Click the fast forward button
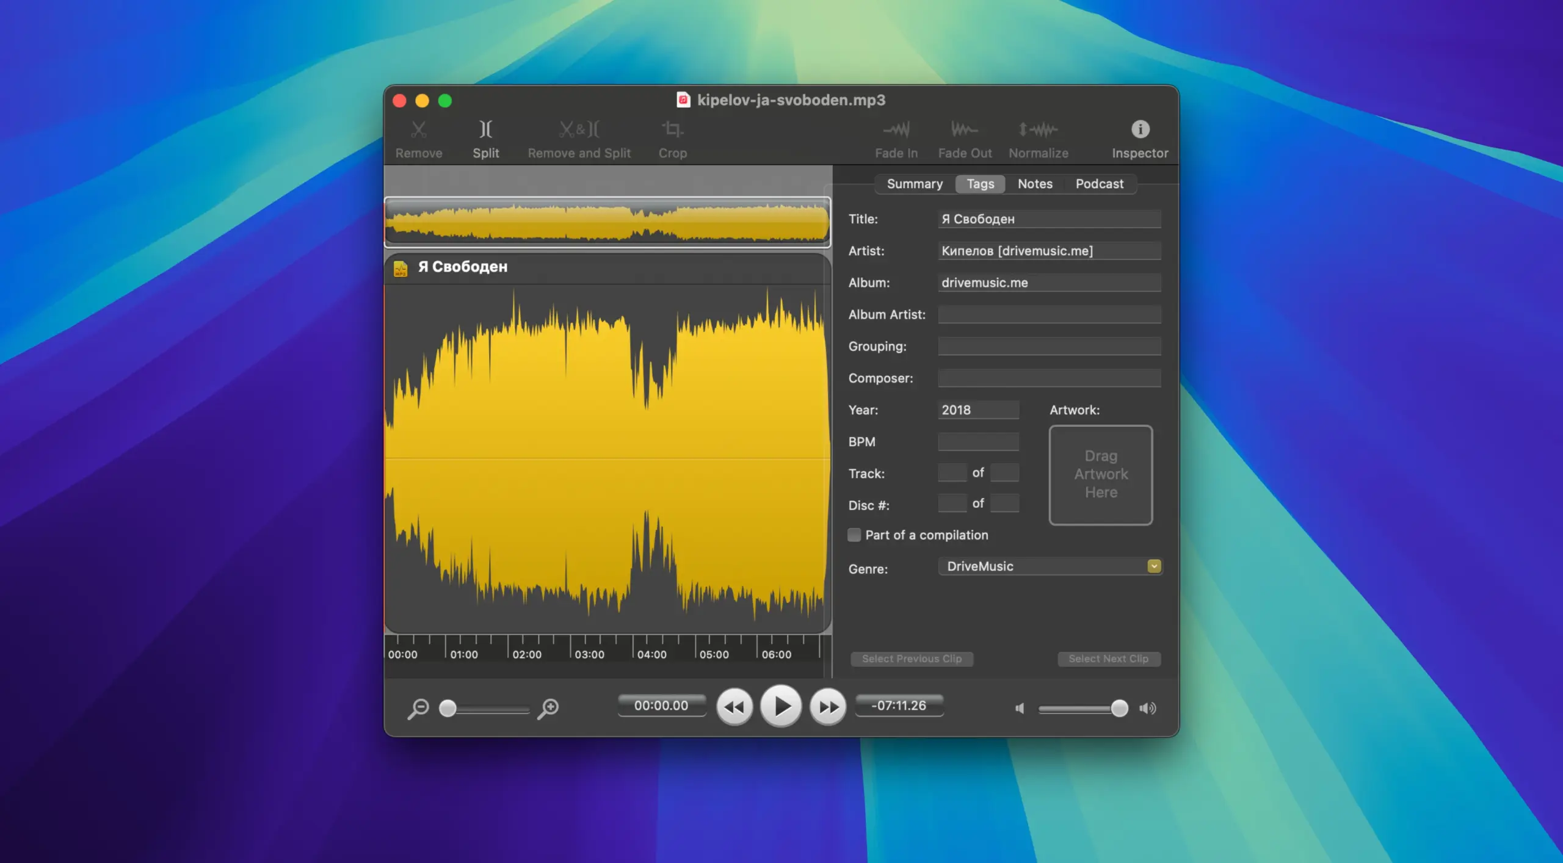The width and height of the screenshot is (1563, 863). pyautogui.click(x=828, y=707)
